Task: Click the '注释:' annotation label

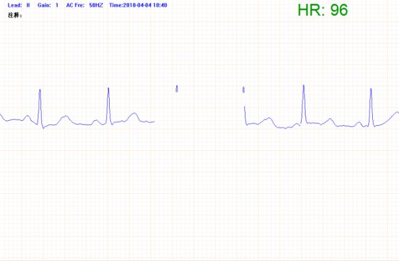Action: (x=15, y=15)
